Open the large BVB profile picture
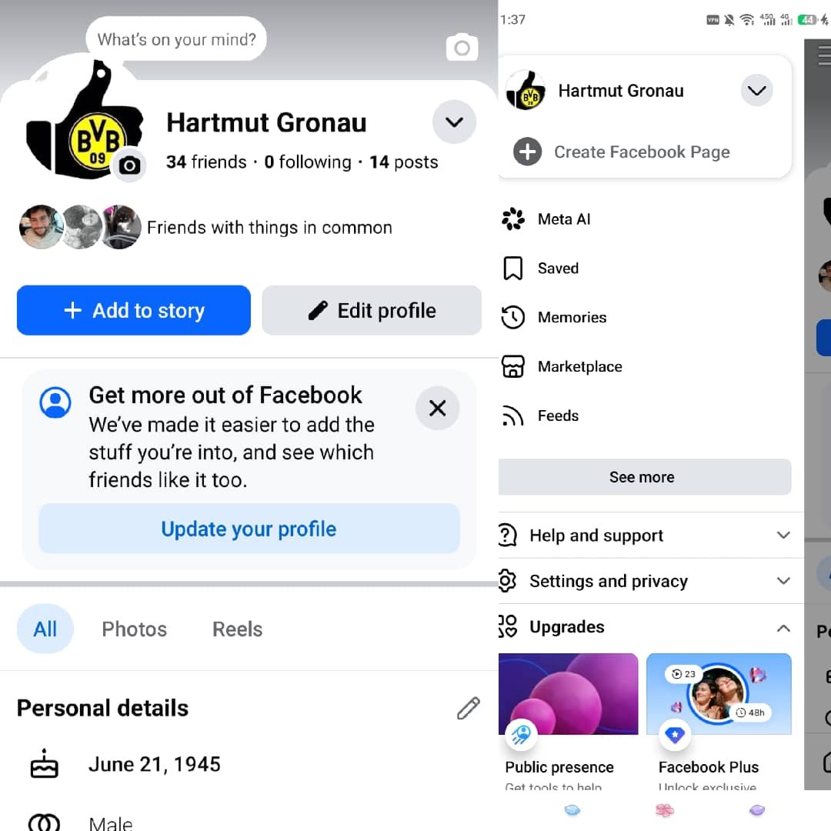The image size is (831, 831). [85, 120]
